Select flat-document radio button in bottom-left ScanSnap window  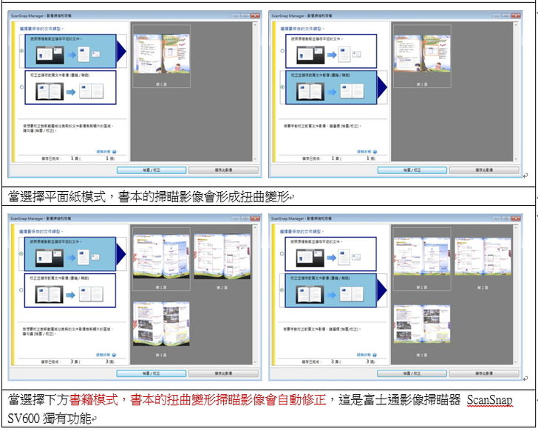[21, 254]
